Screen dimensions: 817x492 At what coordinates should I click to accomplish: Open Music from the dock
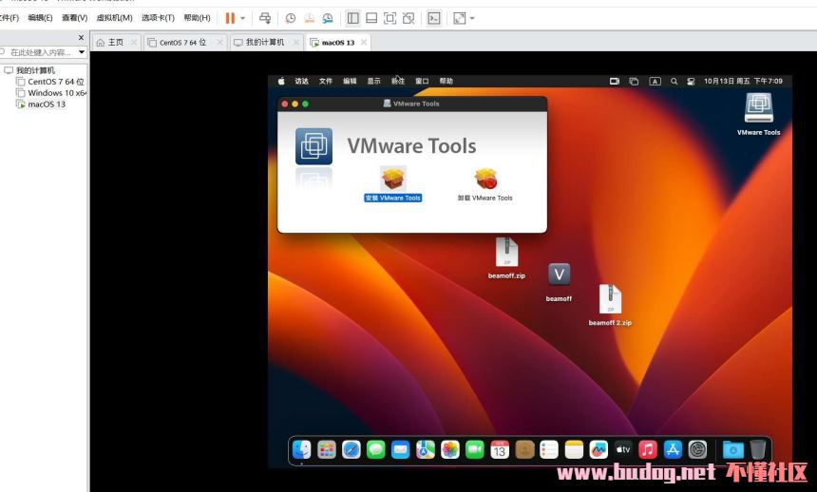tap(648, 449)
